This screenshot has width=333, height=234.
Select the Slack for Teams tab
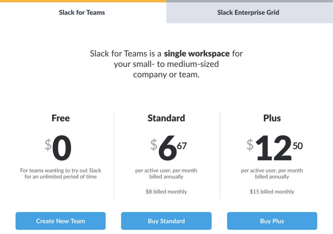(x=82, y=12)
